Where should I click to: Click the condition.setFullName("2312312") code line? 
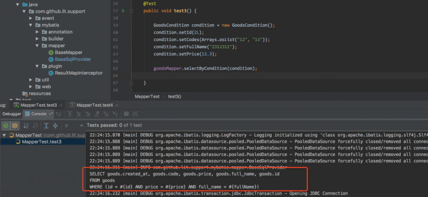(x=195, y=47)
